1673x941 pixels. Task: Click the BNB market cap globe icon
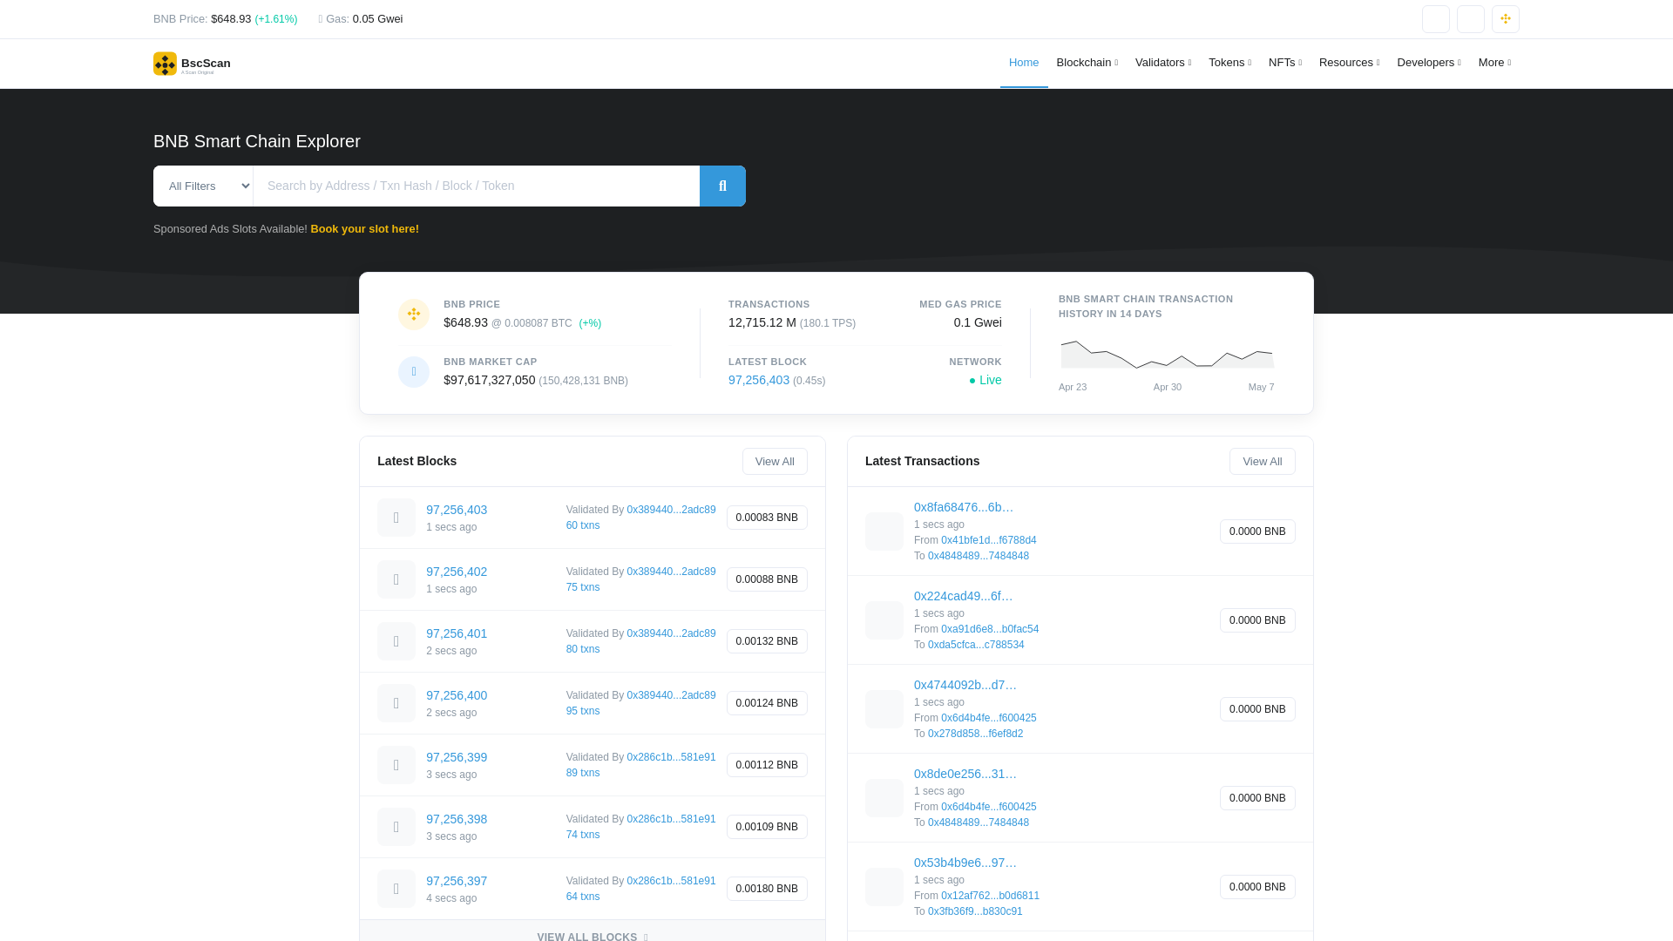click(x=414, y=372)
